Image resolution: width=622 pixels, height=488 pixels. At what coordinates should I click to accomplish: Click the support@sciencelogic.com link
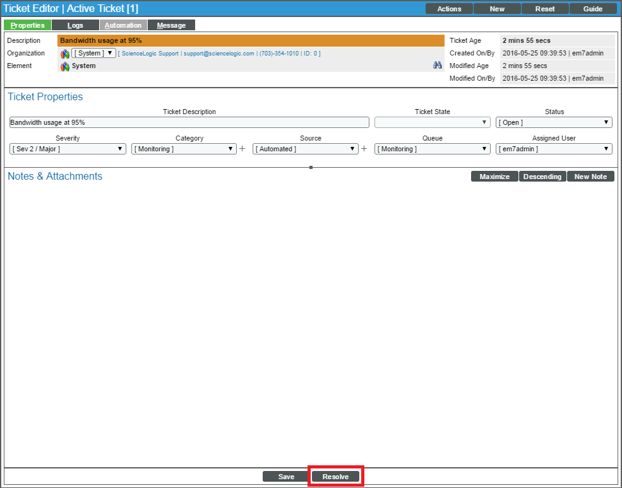pos(218,54)
